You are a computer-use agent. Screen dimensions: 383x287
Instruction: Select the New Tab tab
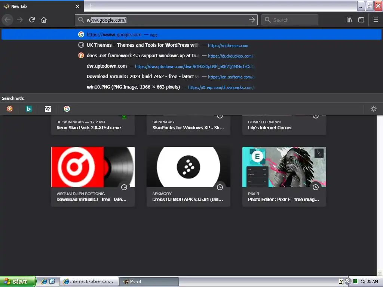pyautogui.click(x=42, y=6)
